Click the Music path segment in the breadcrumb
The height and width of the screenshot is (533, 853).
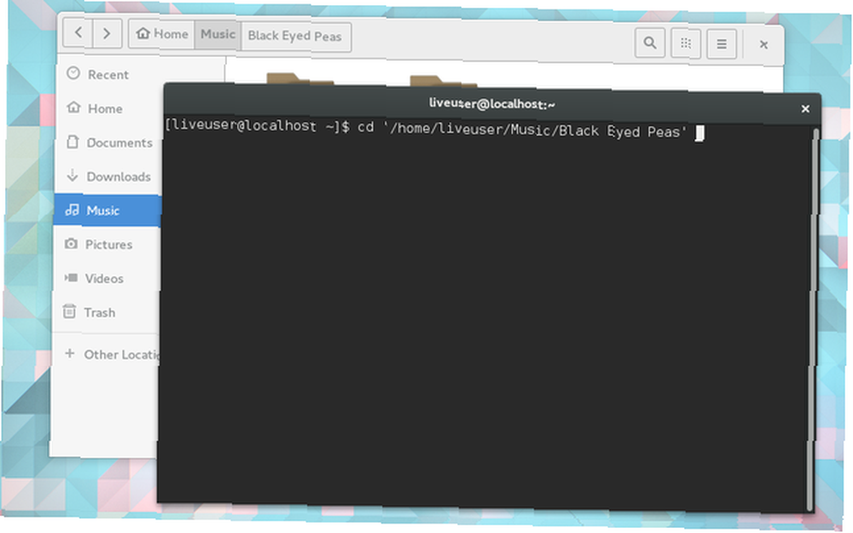[218, 35]
